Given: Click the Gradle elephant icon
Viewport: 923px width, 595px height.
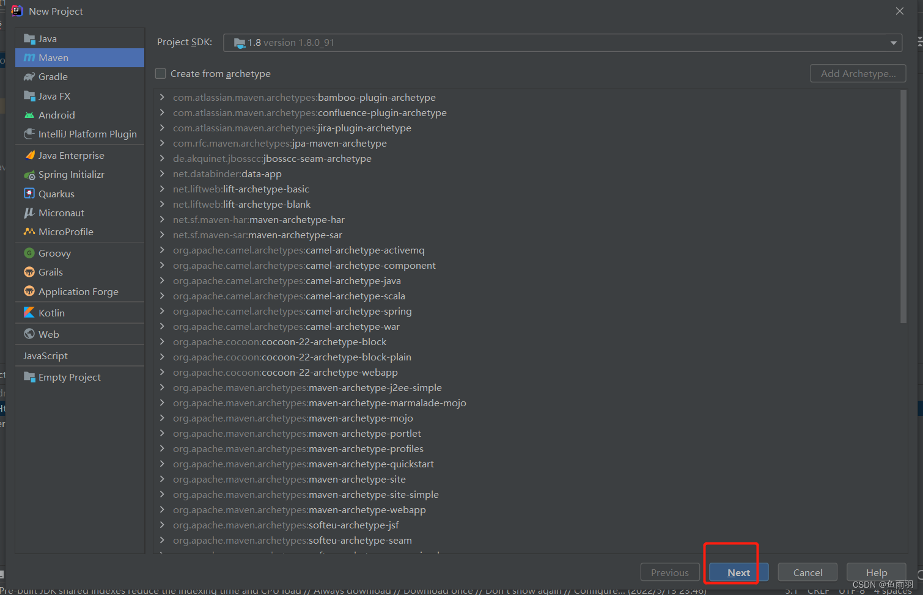Looking at the screenshot, I should [29, 76].
